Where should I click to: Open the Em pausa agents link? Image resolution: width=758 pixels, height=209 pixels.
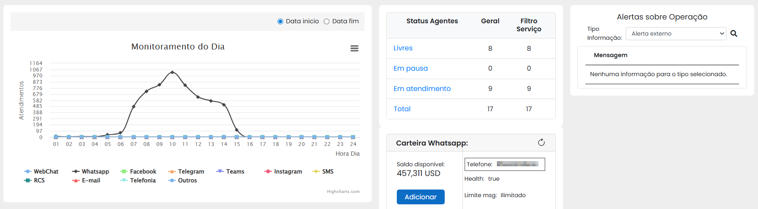(410, 69)
